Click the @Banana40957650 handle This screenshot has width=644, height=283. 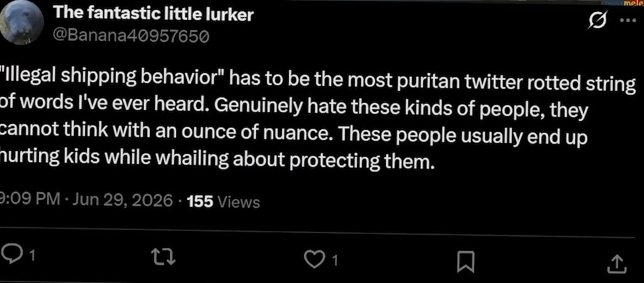(132, 37)
